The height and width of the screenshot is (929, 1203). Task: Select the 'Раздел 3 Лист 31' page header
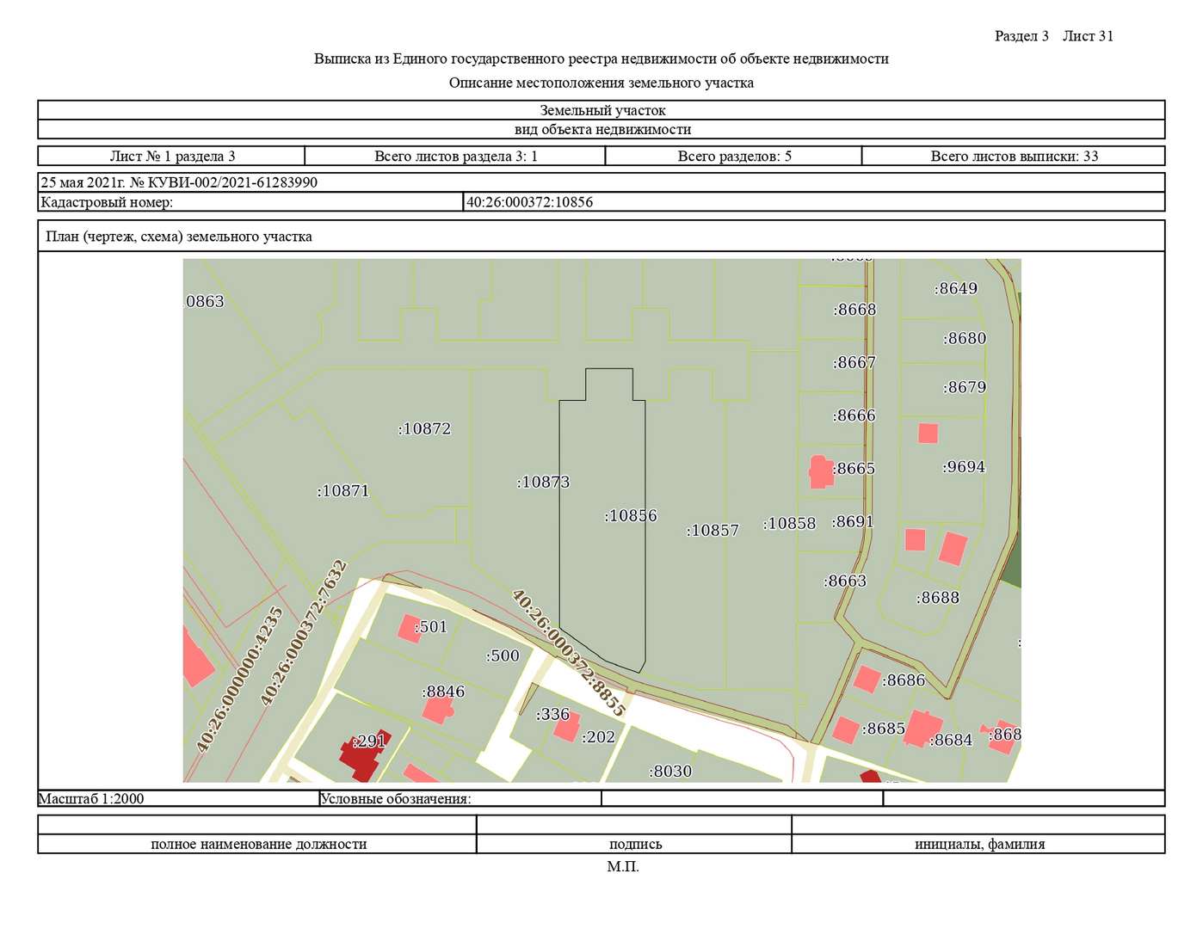[x=1053, y=36]
